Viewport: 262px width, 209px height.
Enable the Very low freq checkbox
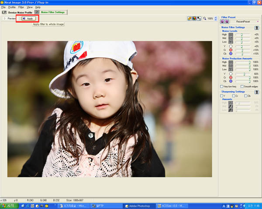pyautogui.click(x=221, y=87)
